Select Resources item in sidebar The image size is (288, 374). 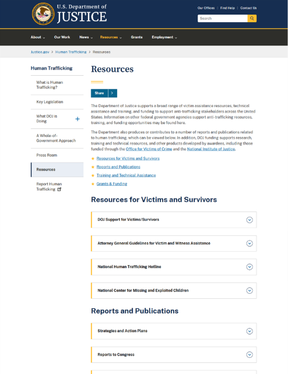pyautogui.click(x=57, y=170)
